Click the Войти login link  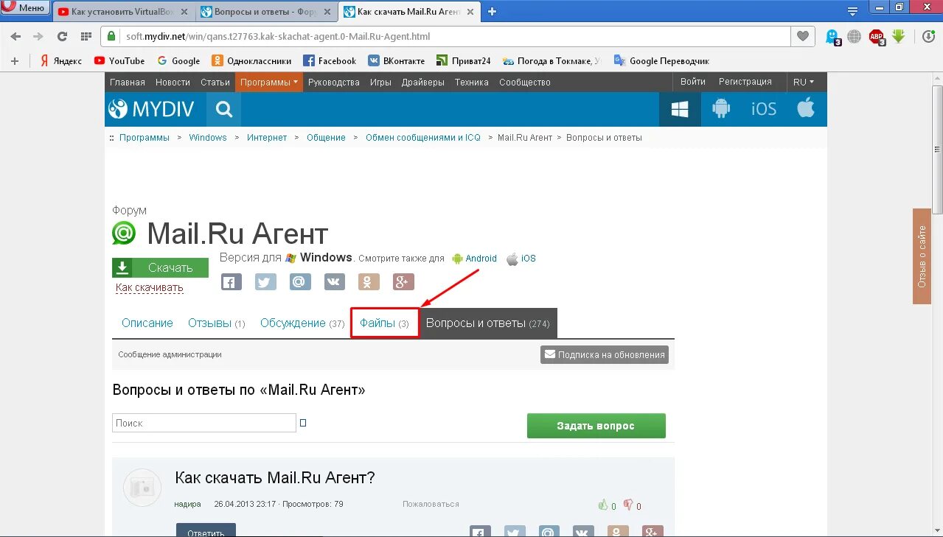pyautogui.click(x=693, y=82)
